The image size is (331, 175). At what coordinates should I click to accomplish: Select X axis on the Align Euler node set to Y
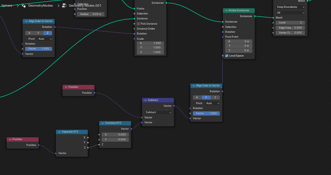tap(197, 98)
